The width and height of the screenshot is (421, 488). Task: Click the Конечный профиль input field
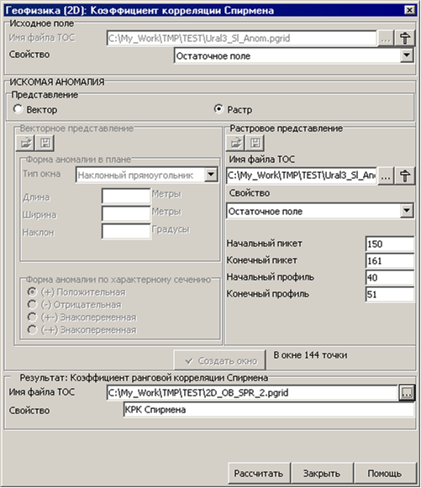click(390, 294)
